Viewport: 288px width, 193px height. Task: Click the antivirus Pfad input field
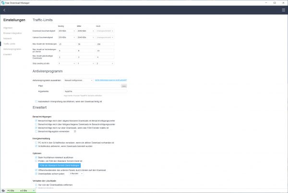[92, 86]
